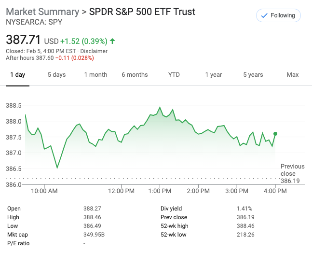The image size is (312, 253).
Task: Click the Following checkmark icon
Action: pos(264,15)
